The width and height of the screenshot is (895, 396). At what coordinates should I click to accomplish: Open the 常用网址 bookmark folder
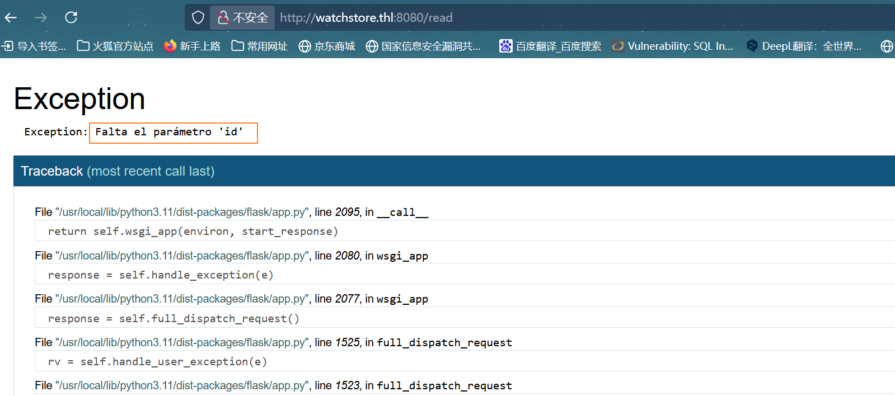(260, 46)
